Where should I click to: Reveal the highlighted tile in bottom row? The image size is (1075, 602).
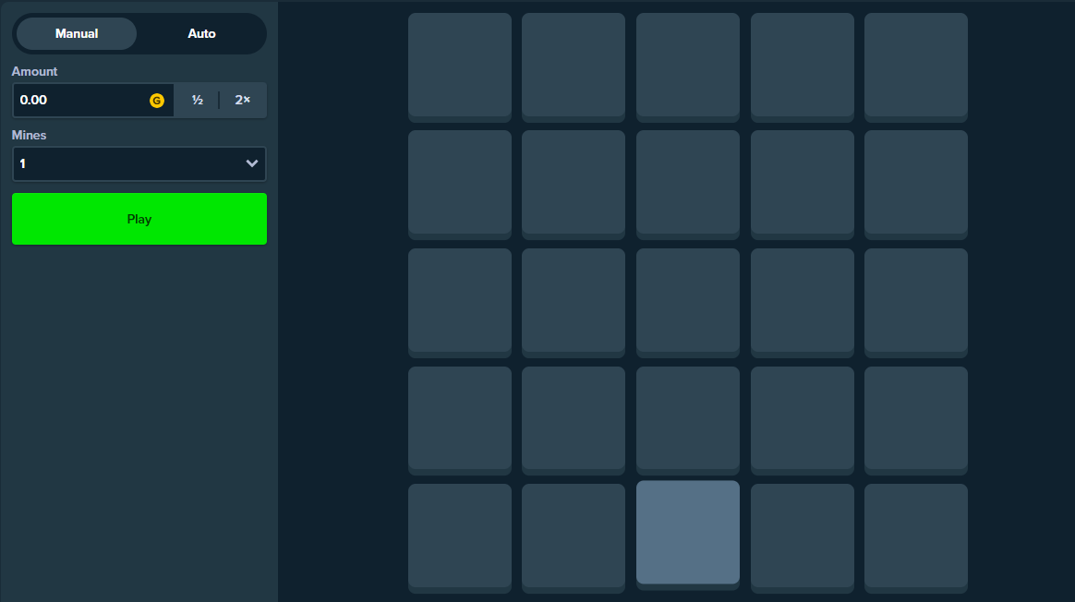688,533
